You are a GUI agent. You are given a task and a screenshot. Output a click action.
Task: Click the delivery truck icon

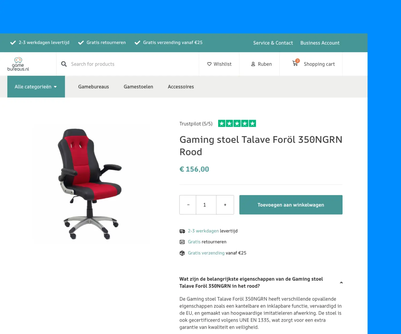[182, 231]
